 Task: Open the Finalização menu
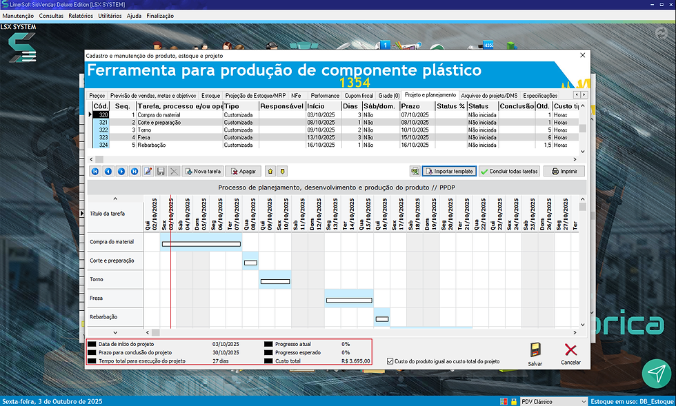click(160, 16)
